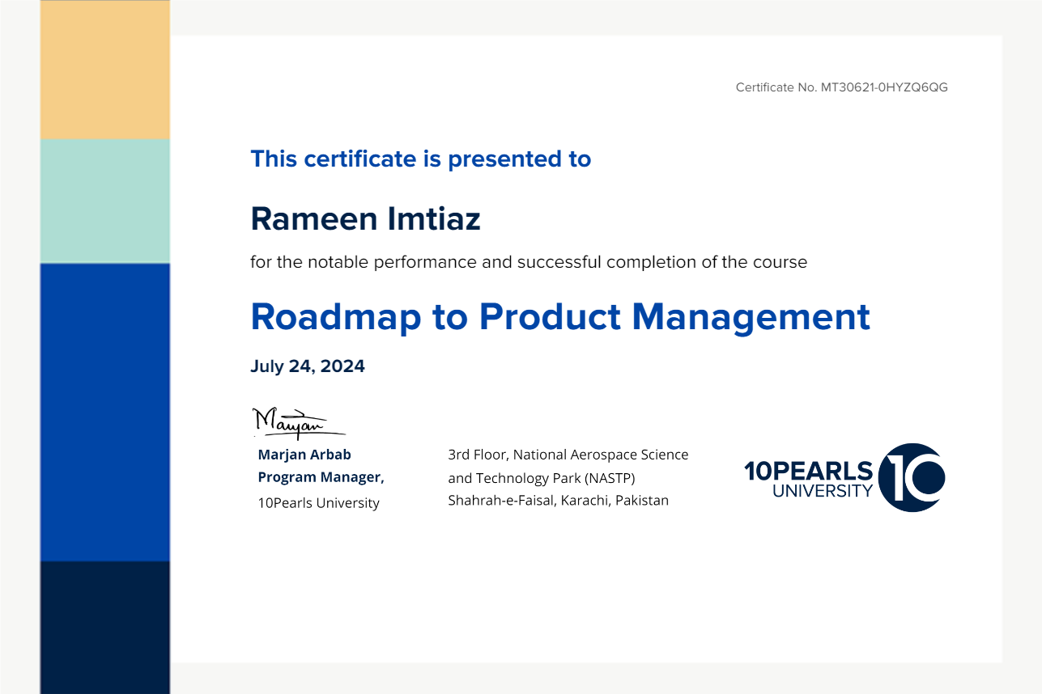
Task: Select the bright blue color block
Action: coord(105,412)
